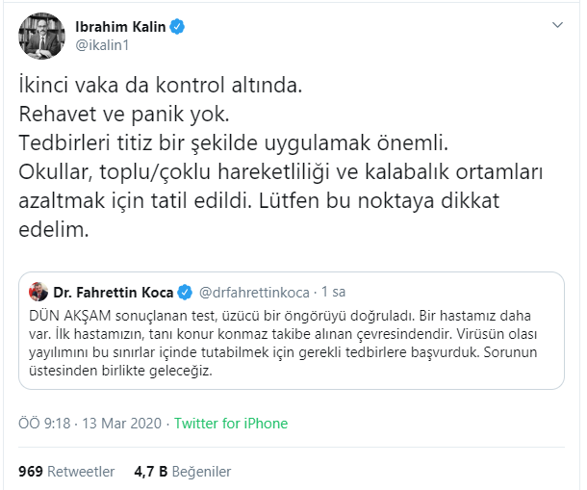Click Dr. Fahrettin Koca's small avatar
This screenshot has height=490, width=587.
pyautogui.click(x=38, y=291)
